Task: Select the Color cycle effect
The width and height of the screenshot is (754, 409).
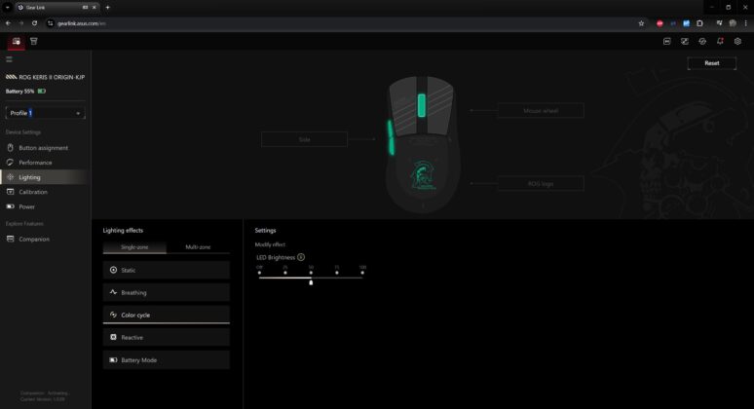Action: (167, 315)
